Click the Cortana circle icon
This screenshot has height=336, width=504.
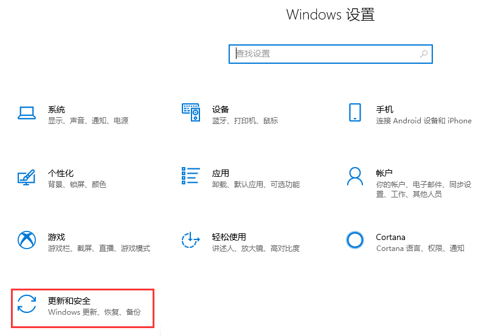pyautogui.click(x=355, y=240)
